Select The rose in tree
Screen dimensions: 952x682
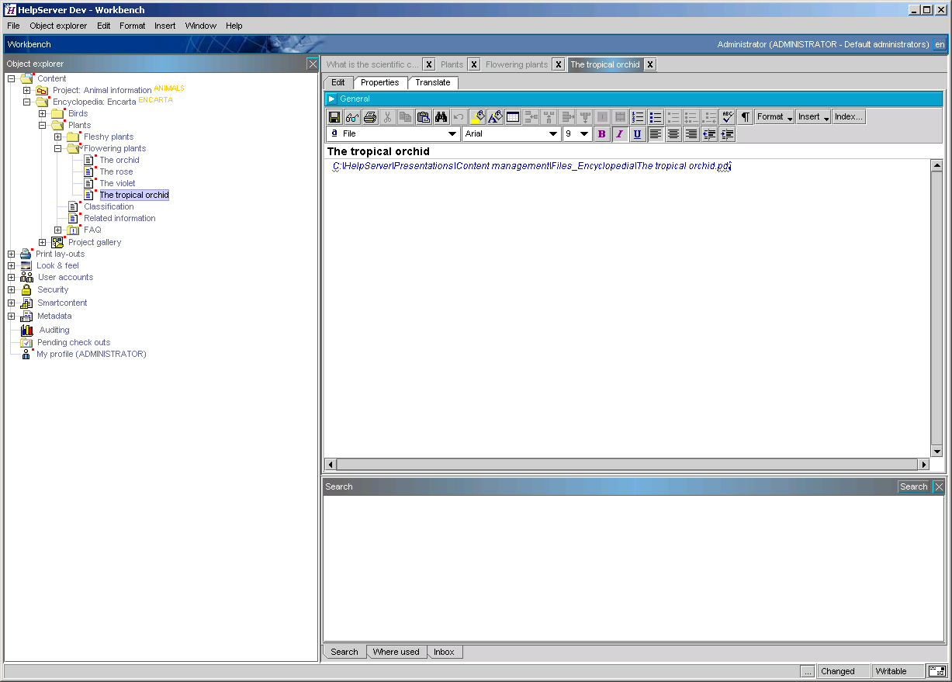click(x=116, y=171)
